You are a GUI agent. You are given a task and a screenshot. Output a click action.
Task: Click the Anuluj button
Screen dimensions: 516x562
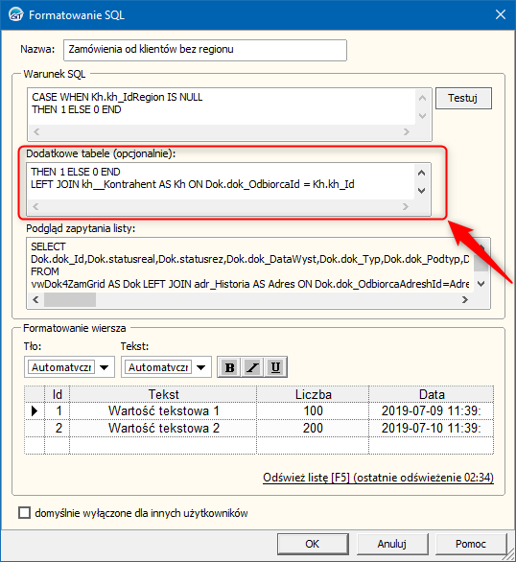(392, 544)
